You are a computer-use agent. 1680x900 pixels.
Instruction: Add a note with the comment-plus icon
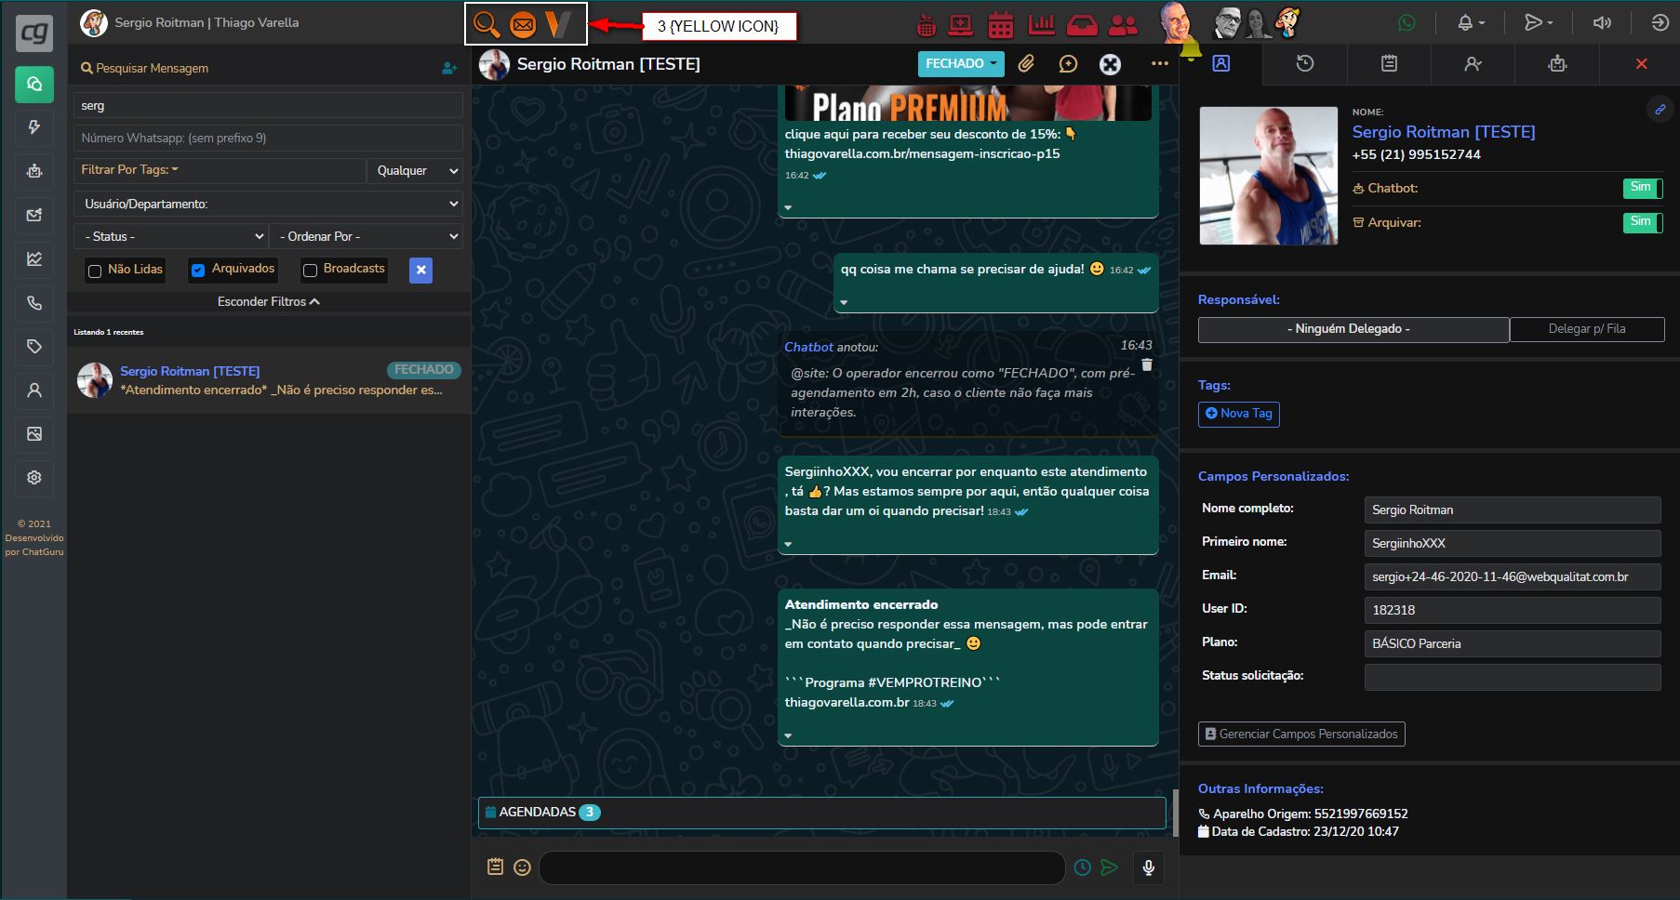point(1068,63)
